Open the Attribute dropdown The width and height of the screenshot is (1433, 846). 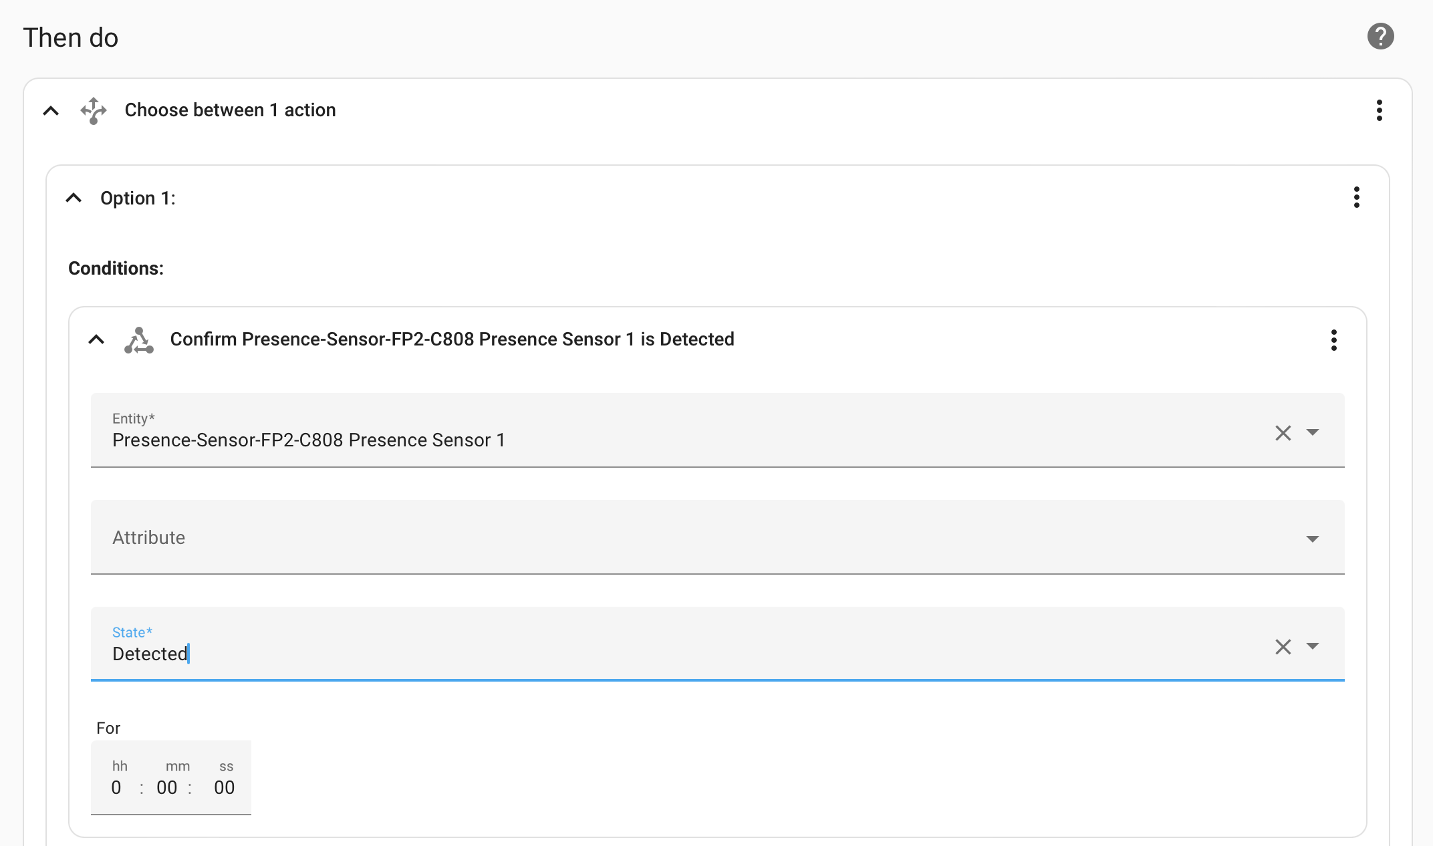click(1313, 539)
